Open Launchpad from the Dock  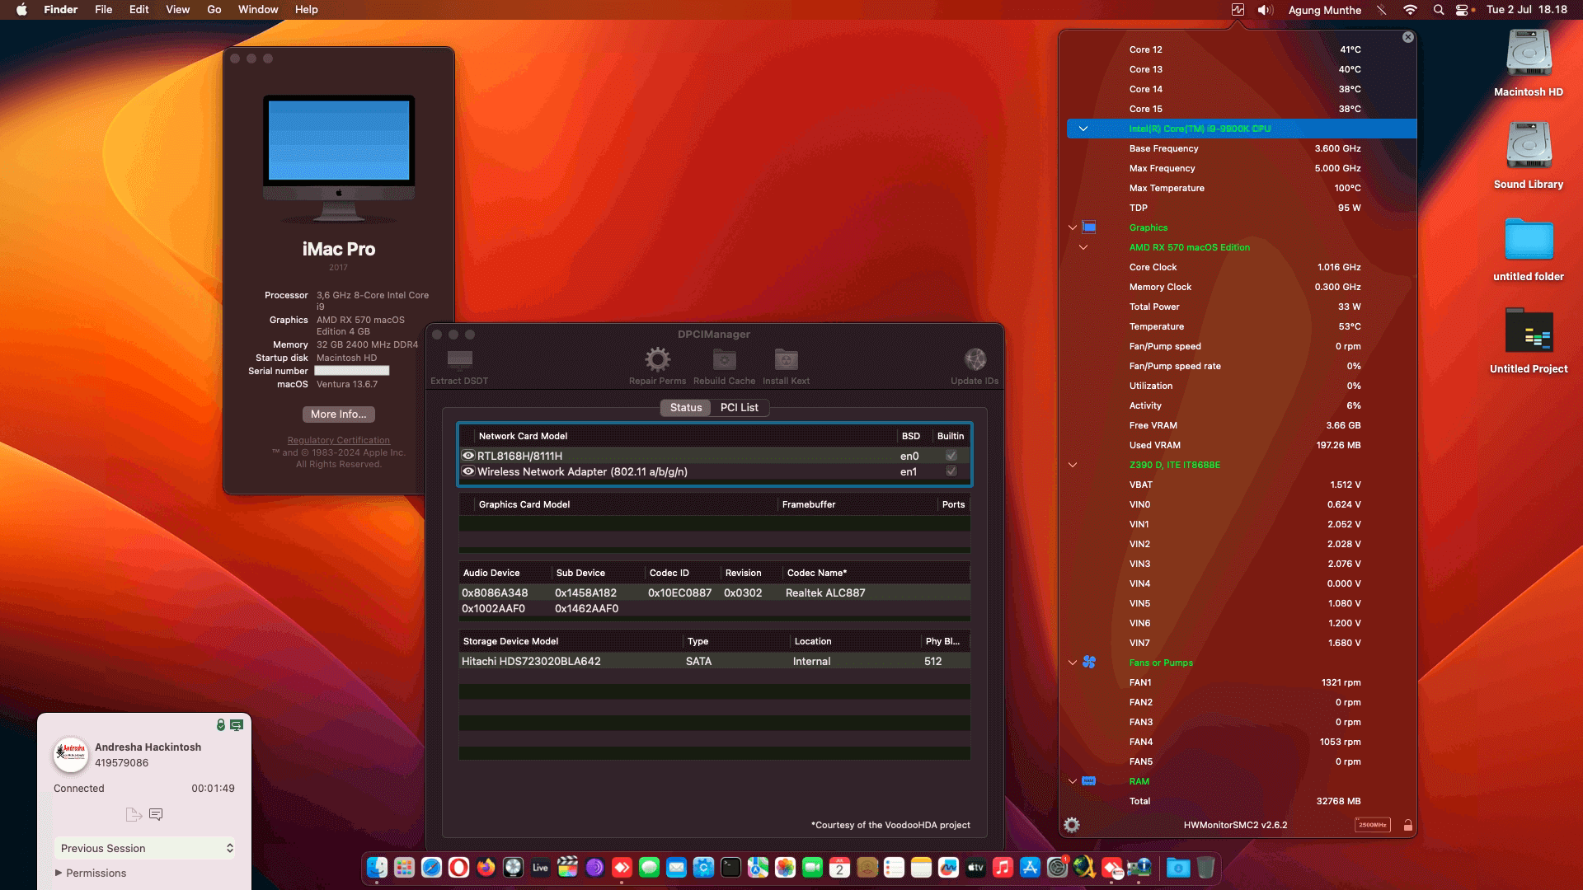click(x=404, y=867)
